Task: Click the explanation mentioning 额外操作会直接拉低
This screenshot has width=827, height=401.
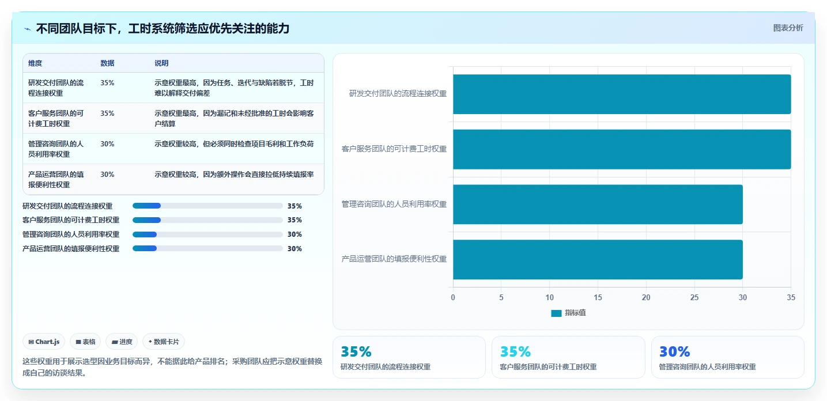Action: 234,174
